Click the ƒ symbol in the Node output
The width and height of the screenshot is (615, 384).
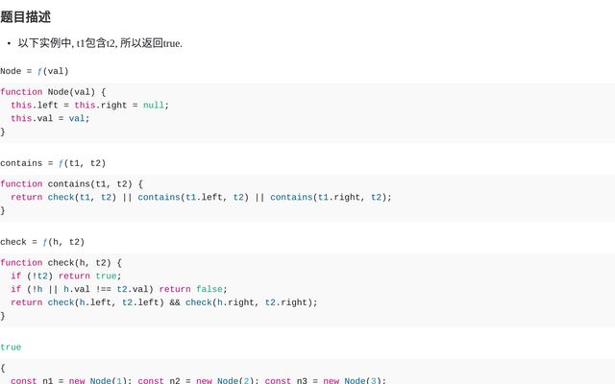click(x=40, y=71)
